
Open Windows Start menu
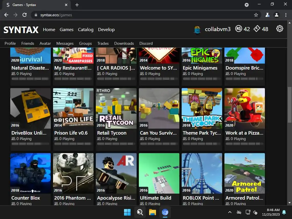(x=127, y=212)
